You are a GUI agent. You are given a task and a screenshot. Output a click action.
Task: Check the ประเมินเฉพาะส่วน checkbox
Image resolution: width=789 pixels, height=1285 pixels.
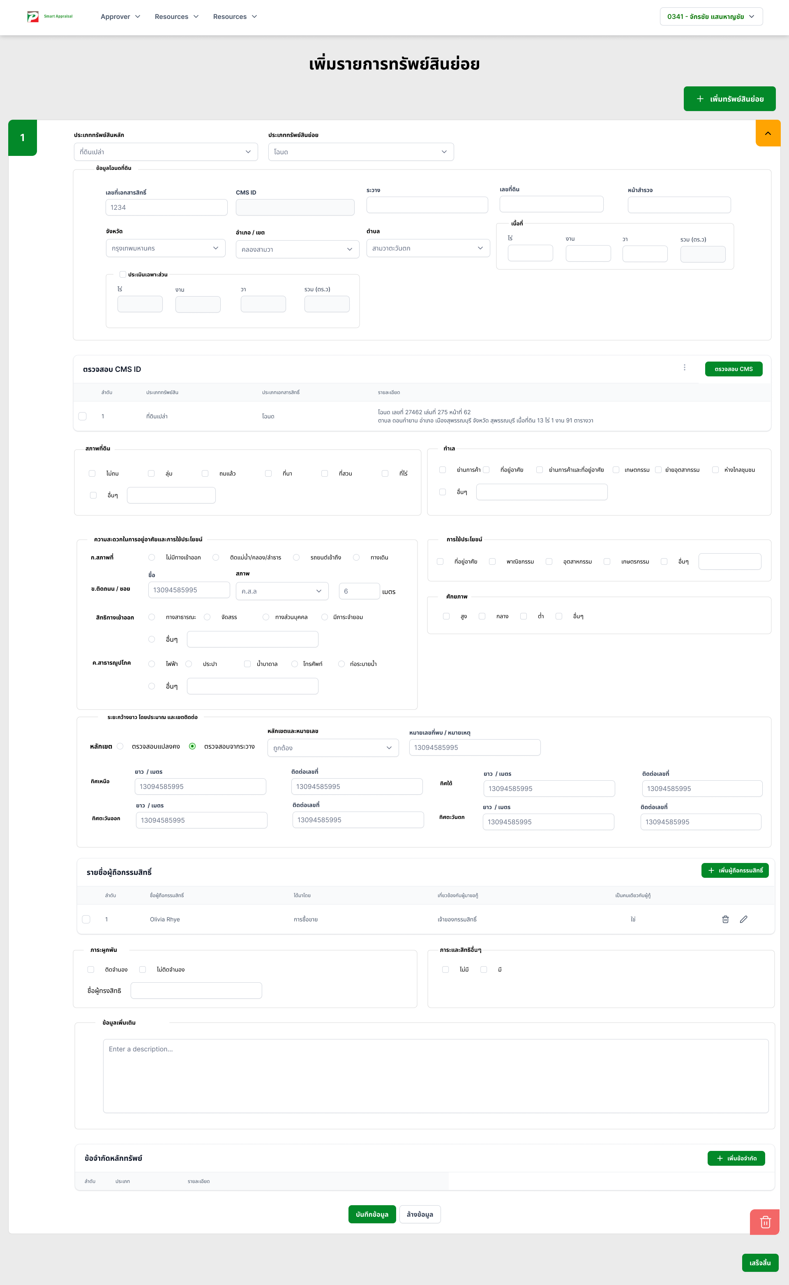122,274
